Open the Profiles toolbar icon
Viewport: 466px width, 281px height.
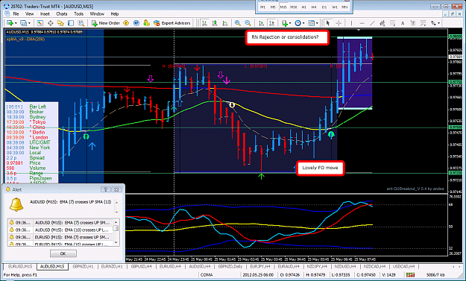tap(23, 23)
